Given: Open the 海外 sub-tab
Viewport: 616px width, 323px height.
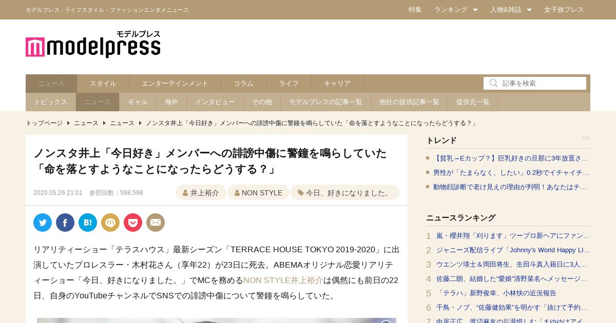Looking at the screenshot, I should click(x=171, y=102).
